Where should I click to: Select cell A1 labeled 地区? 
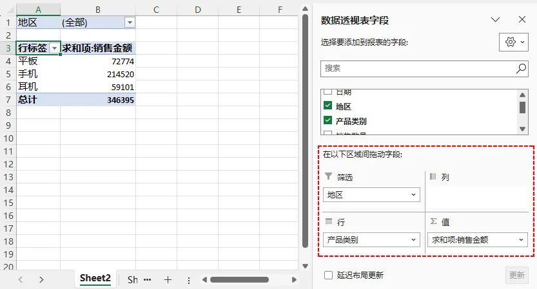click(x=39, y=23)
